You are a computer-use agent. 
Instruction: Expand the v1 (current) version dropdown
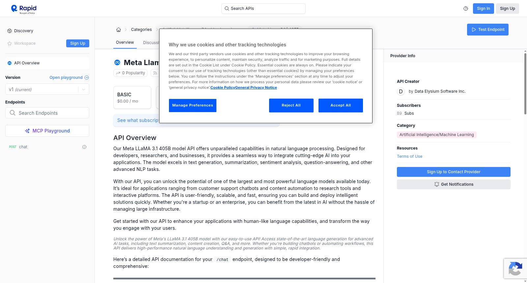[x=47, y=89]
